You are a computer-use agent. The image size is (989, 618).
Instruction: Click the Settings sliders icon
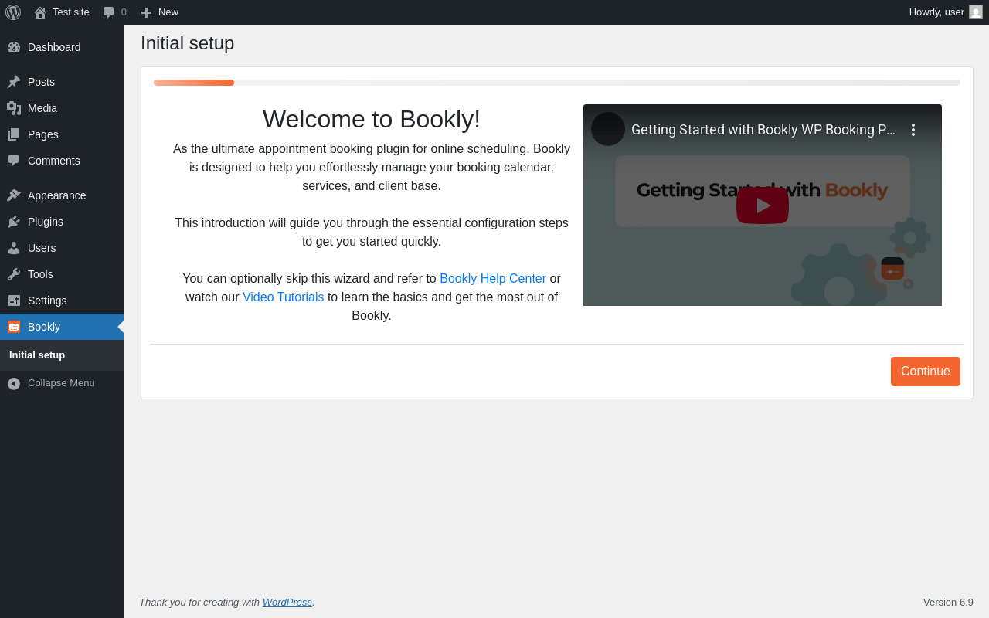click(14, 301)
